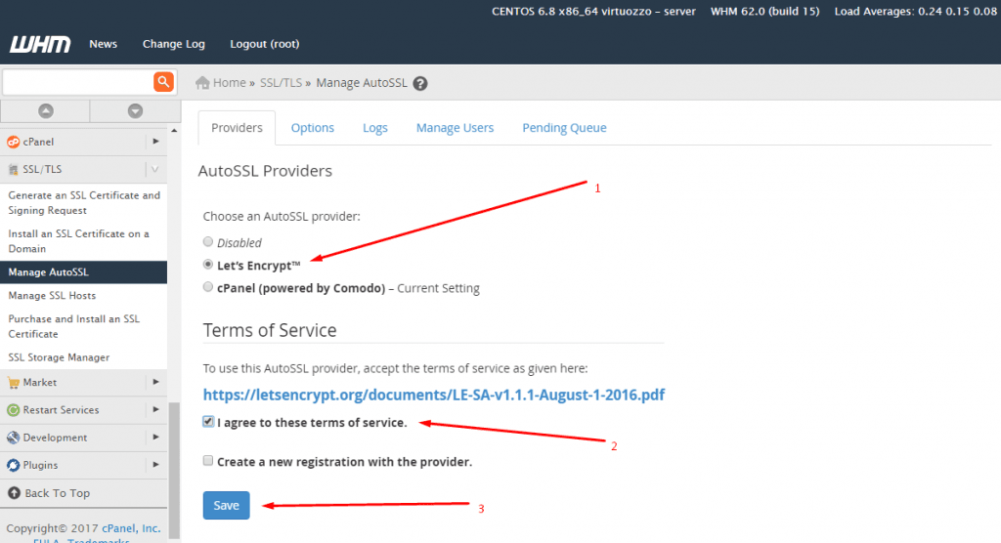This screenshot has height=543, width=1001.
Task: Click the Manage AutoSSL breadcrumb text
Action: [362, 83]
